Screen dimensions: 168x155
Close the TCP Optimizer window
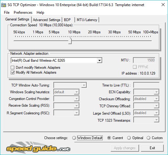pos(163,5)
